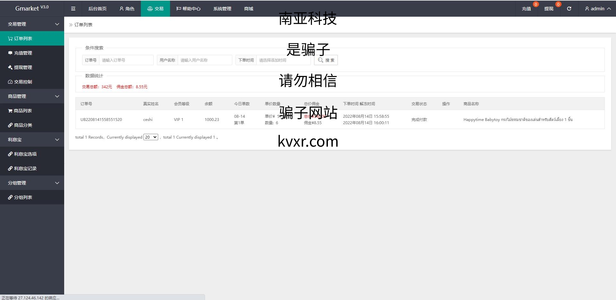Click the 商品名称 column header
Screen dimensions: 616x300
471,104
